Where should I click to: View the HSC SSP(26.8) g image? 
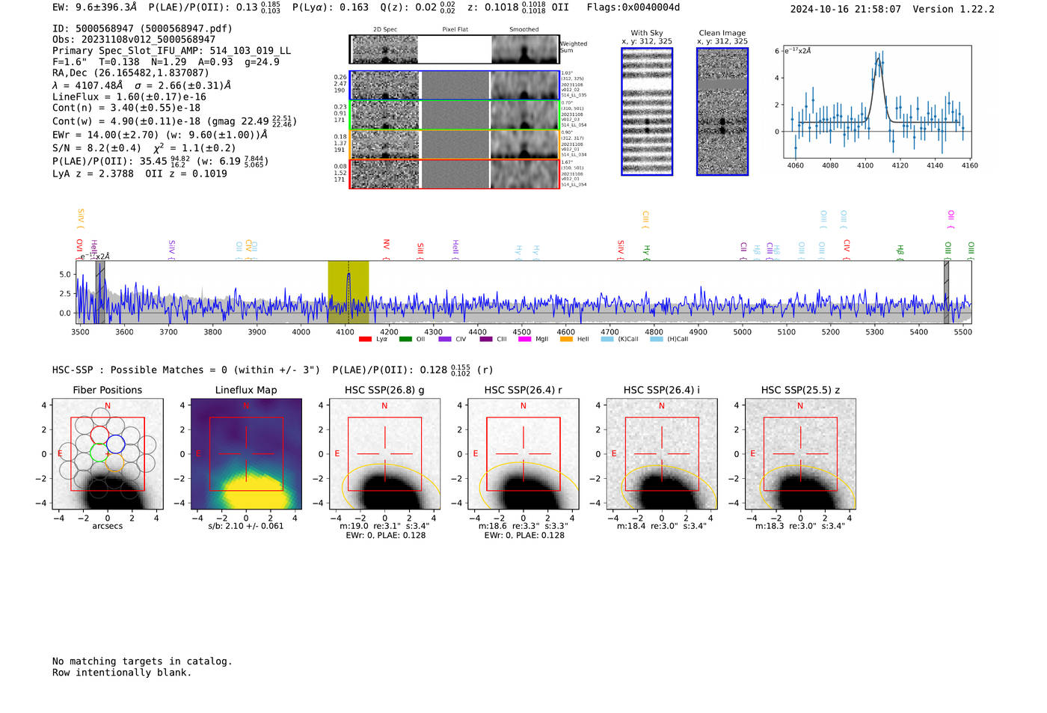(x=384, y=454)
